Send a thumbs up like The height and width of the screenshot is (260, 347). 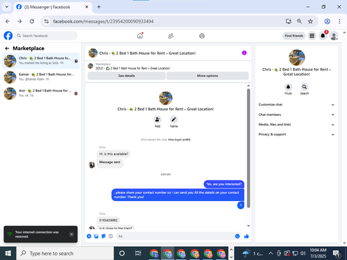click(246, 236)
